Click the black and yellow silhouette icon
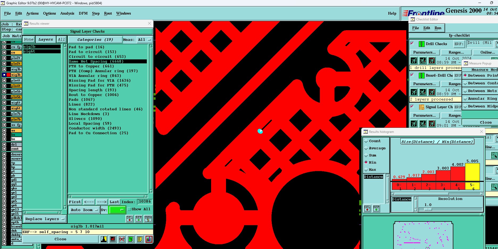This screenshot has width=498, height=249. click(104, 239)
